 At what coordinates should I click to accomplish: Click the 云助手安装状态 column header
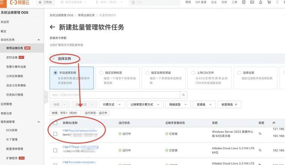click(175, 123)
